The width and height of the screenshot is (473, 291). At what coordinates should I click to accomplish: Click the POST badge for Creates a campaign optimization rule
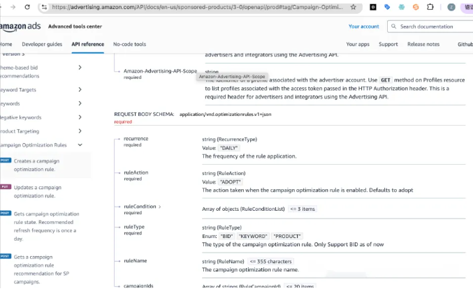6,161
